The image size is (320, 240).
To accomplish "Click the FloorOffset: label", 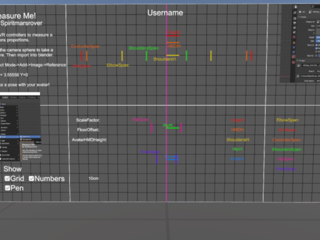I will pos(88,130).
